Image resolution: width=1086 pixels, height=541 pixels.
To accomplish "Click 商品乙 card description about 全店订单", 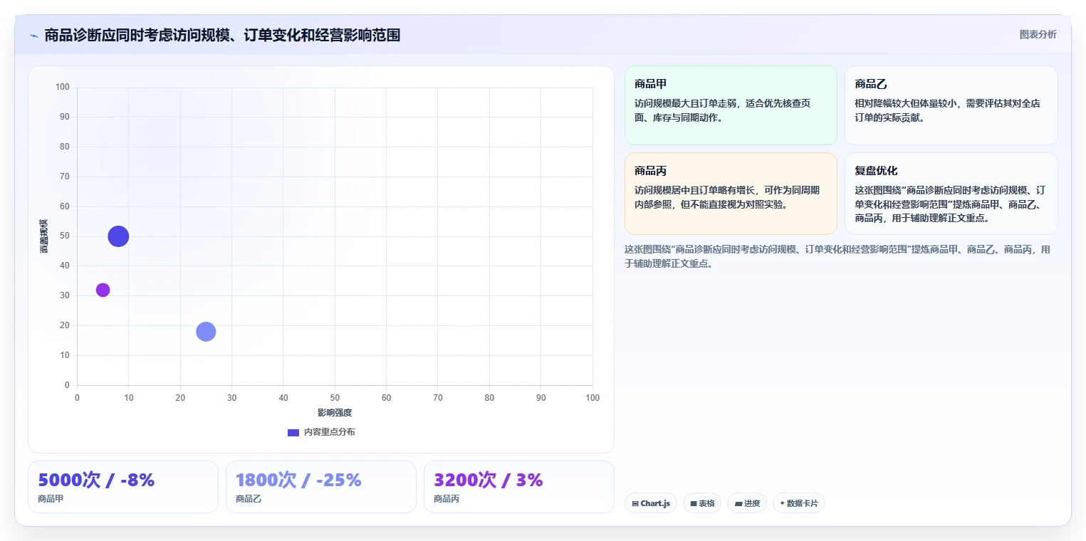I will coord(947,110).
